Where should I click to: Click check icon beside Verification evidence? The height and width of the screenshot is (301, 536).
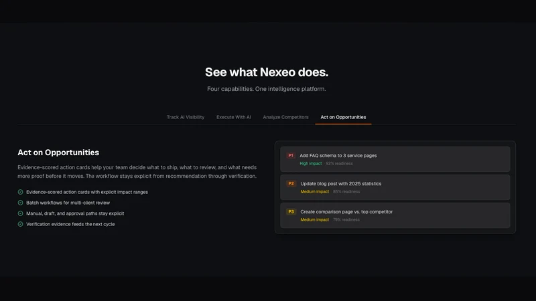tap(21, 224)
